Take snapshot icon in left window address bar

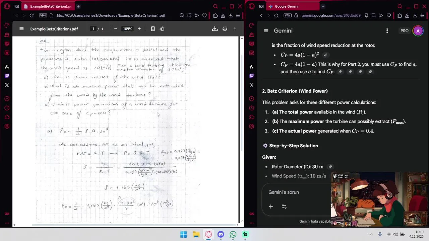[x=189, y=15]
